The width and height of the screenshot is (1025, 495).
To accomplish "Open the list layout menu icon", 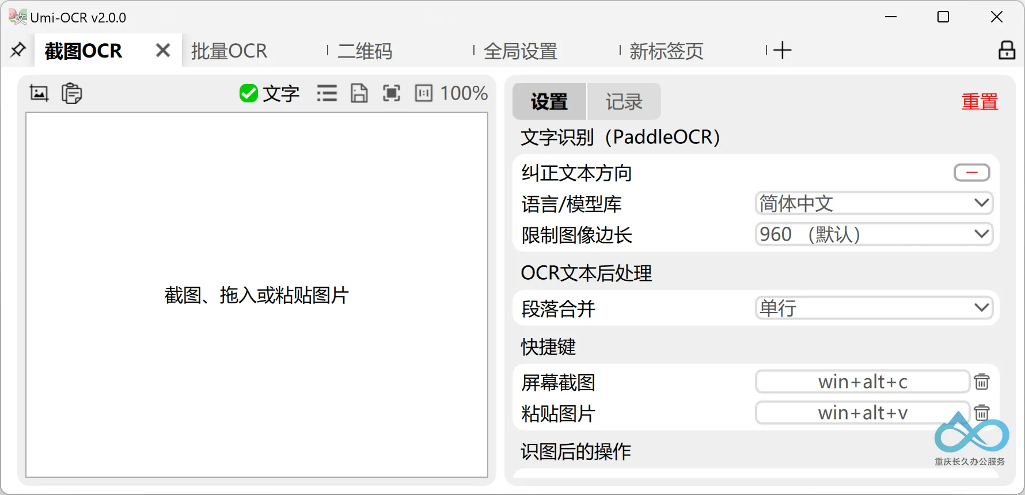I will tap(327, 93).
